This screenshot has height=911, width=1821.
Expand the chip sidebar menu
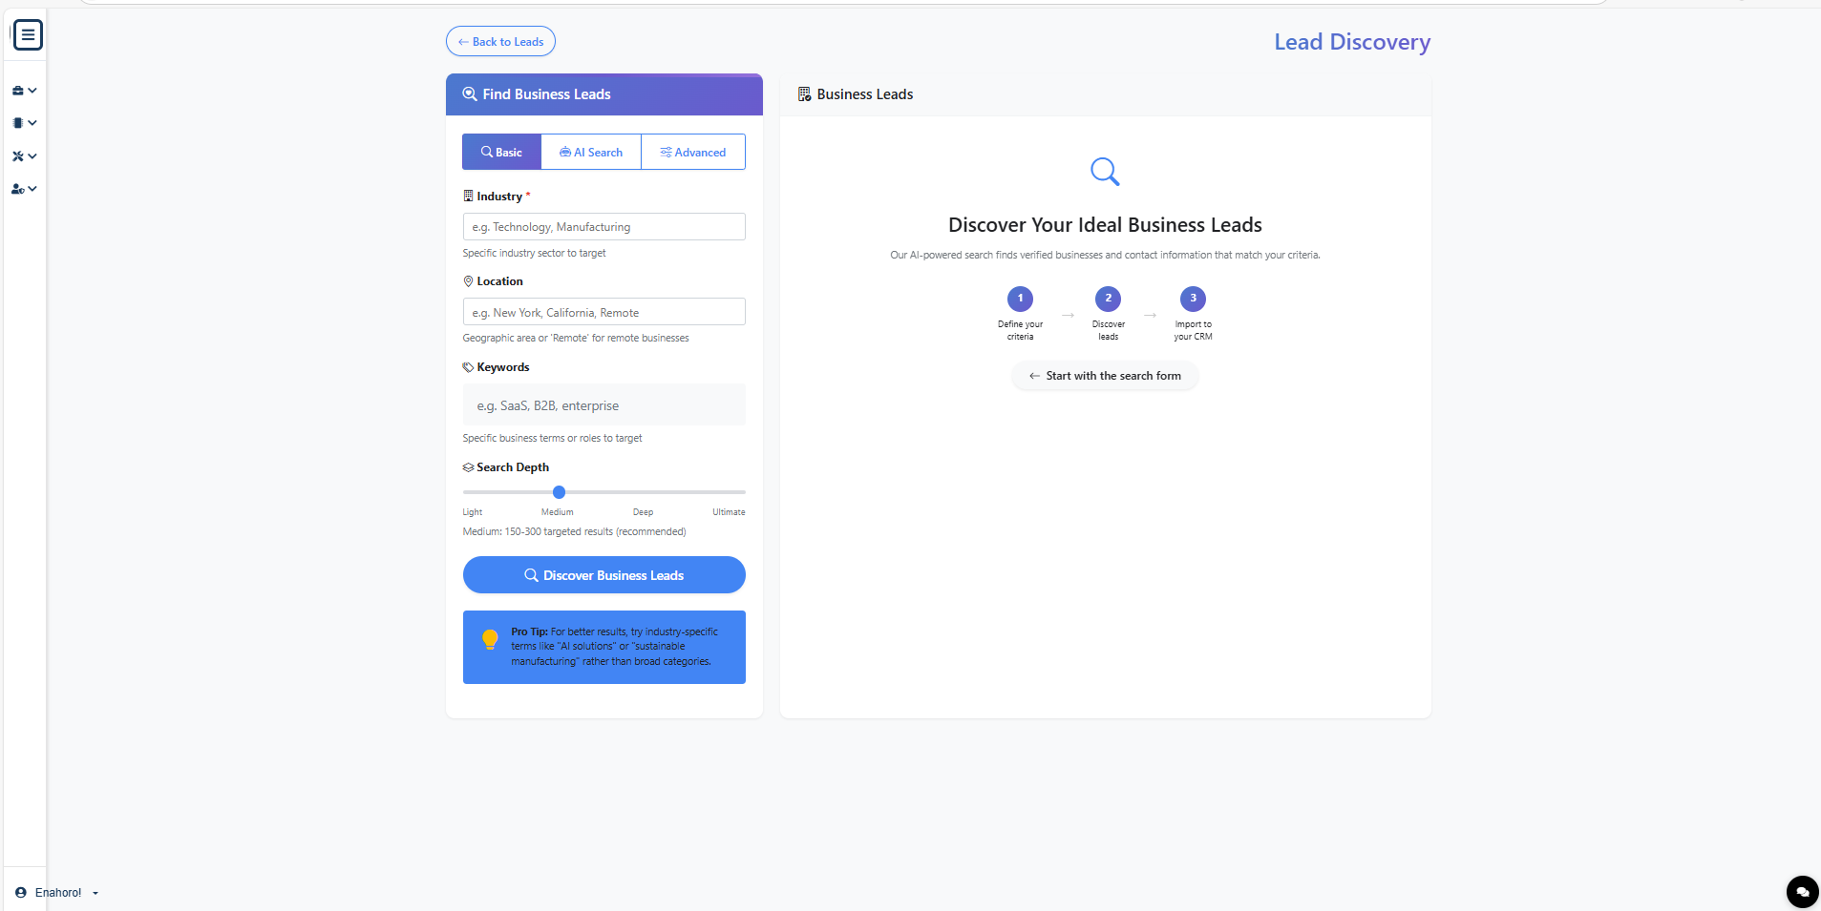pyautogui.click(x=25, y=123)
